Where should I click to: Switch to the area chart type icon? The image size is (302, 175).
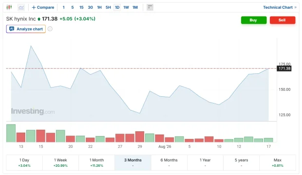tap(21, 7)
